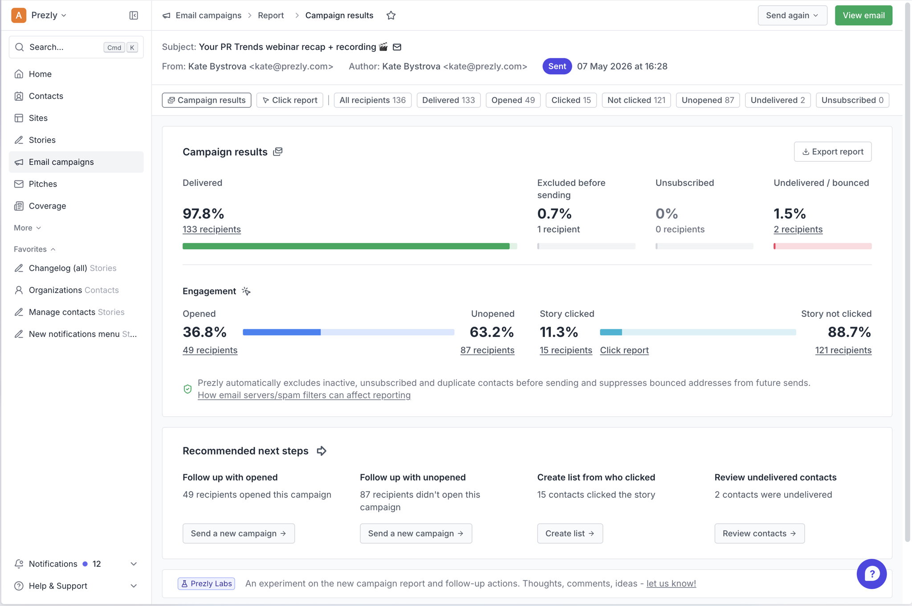Open the Prezly workspace dropdown
The height and width of the screenshot is (606, 912).
39,15
